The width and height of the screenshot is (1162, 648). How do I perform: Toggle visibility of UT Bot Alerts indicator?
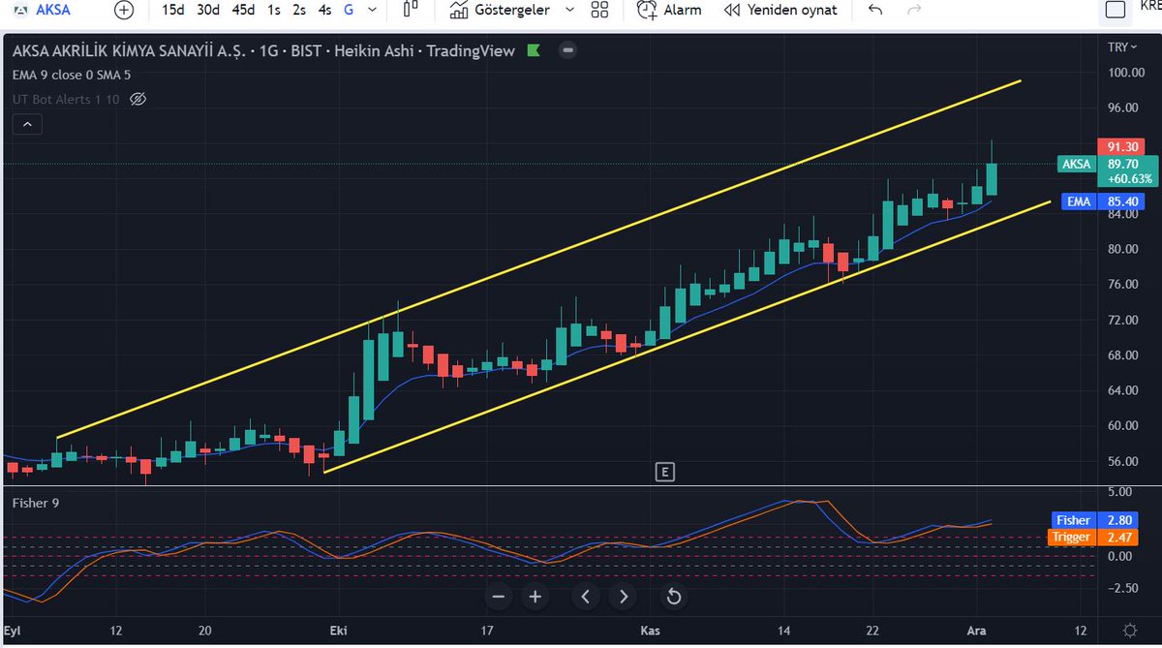point(138,99)
